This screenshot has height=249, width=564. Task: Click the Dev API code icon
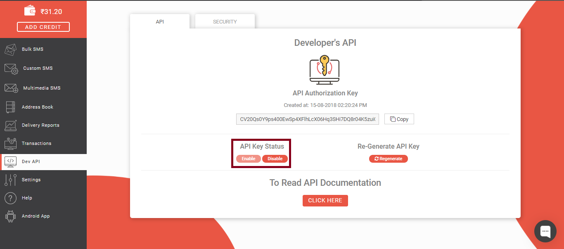point(10,161)
